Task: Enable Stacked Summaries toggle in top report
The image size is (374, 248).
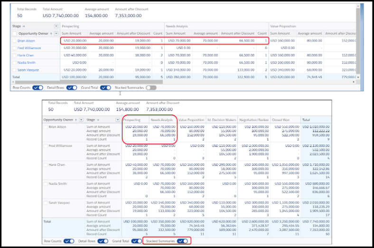Action: [x=151, y=88]
